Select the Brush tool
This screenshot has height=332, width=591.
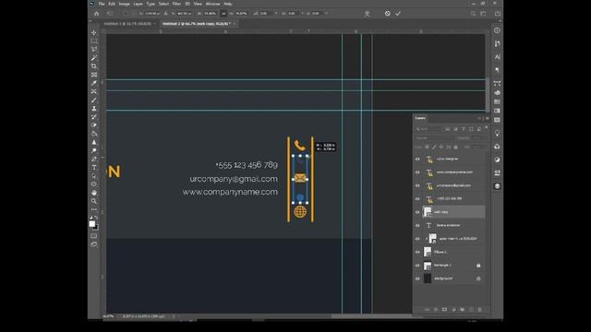[x=94, y=101]
